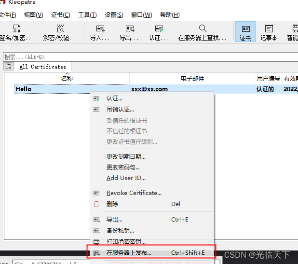The height and width of the screenshot is (264, 298).
Task: Choose 打印绝密密钥... menu entry
Action: click(152, 241)
